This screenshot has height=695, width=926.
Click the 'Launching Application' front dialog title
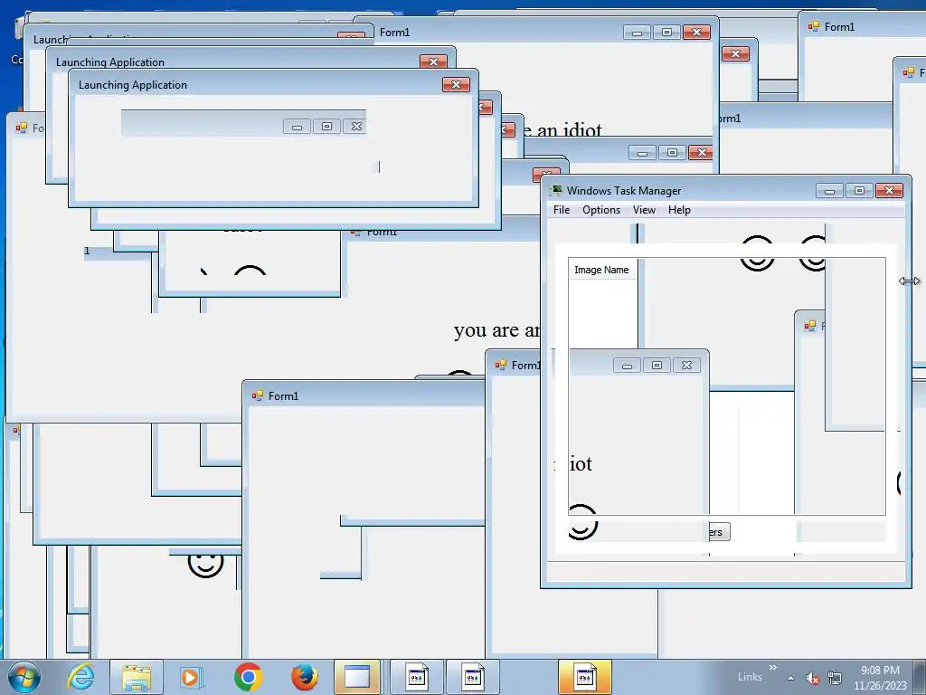[133, 84]
